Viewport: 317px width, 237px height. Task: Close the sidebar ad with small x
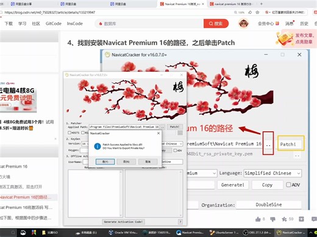click(x=55, y=139)
